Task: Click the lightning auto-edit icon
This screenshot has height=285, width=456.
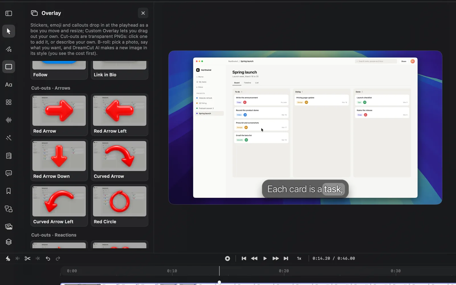Action: point(8,258)
